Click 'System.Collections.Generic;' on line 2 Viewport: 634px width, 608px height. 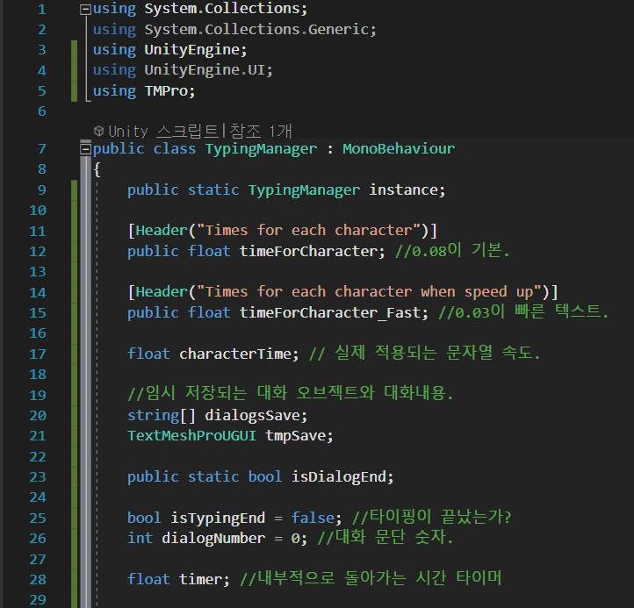tap(261, 30)
